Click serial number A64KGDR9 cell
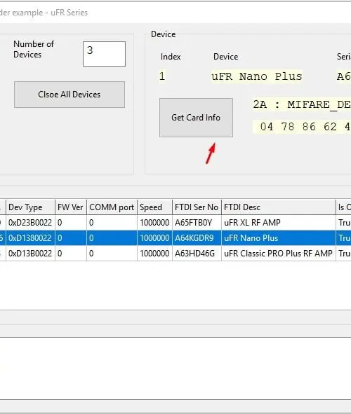 (x=197, y=238)
